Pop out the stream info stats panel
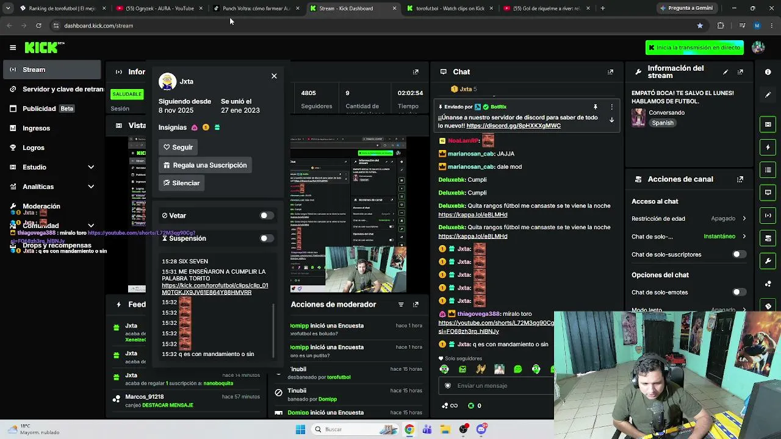Screen dimensions: 781x439 pyautogui.click(x=416, y=72)
